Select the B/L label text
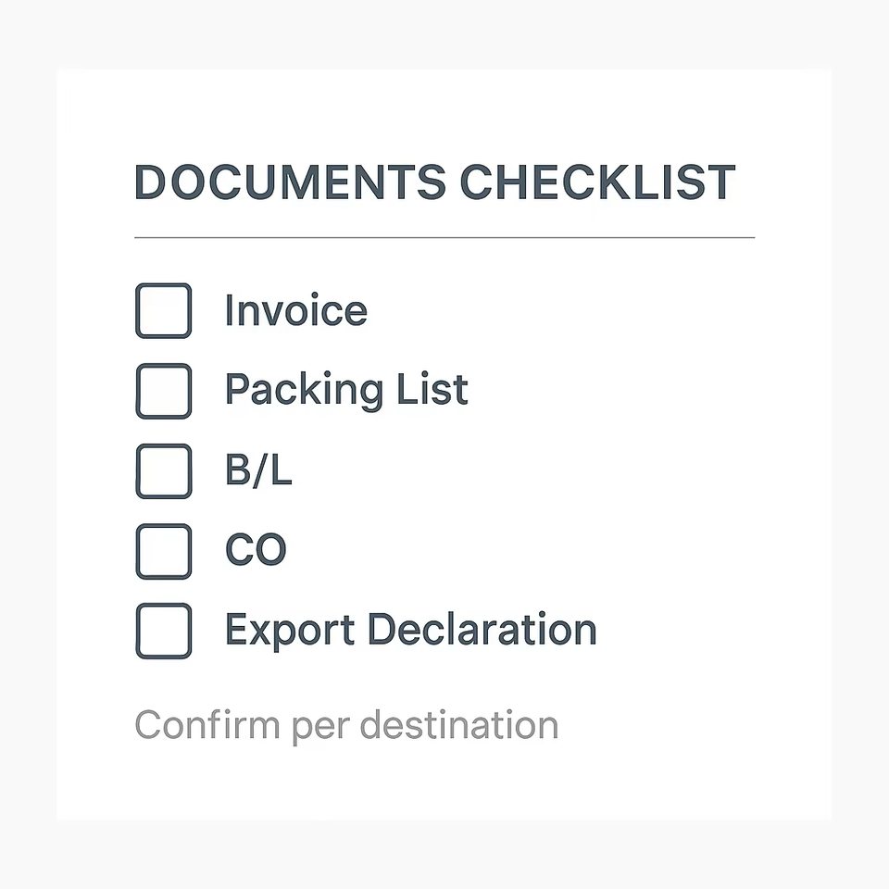Screen dimensions: 889x889 pyautogui.click(x=258, y=471)
